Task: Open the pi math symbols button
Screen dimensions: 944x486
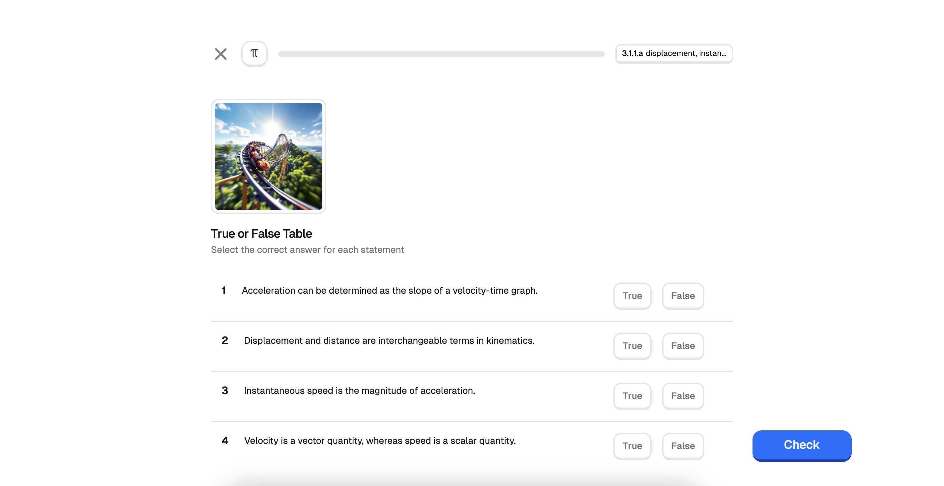Action: (254, 54)
